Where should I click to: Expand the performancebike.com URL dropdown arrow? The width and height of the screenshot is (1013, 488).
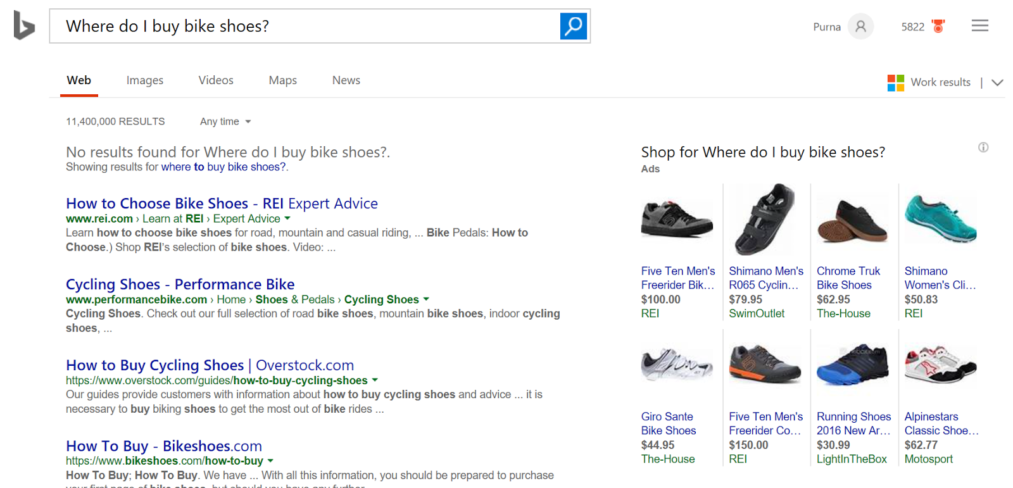click(x=426, y=299)
